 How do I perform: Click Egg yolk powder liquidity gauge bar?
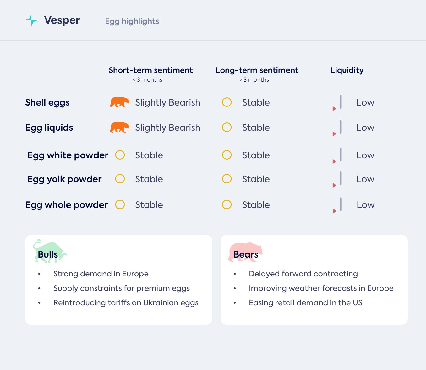tap(341, 178)
